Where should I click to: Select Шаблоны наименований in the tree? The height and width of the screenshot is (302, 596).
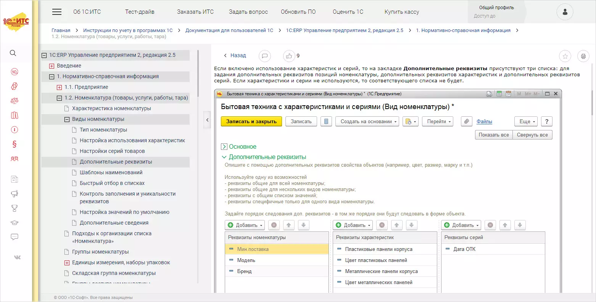click(111, 172)
